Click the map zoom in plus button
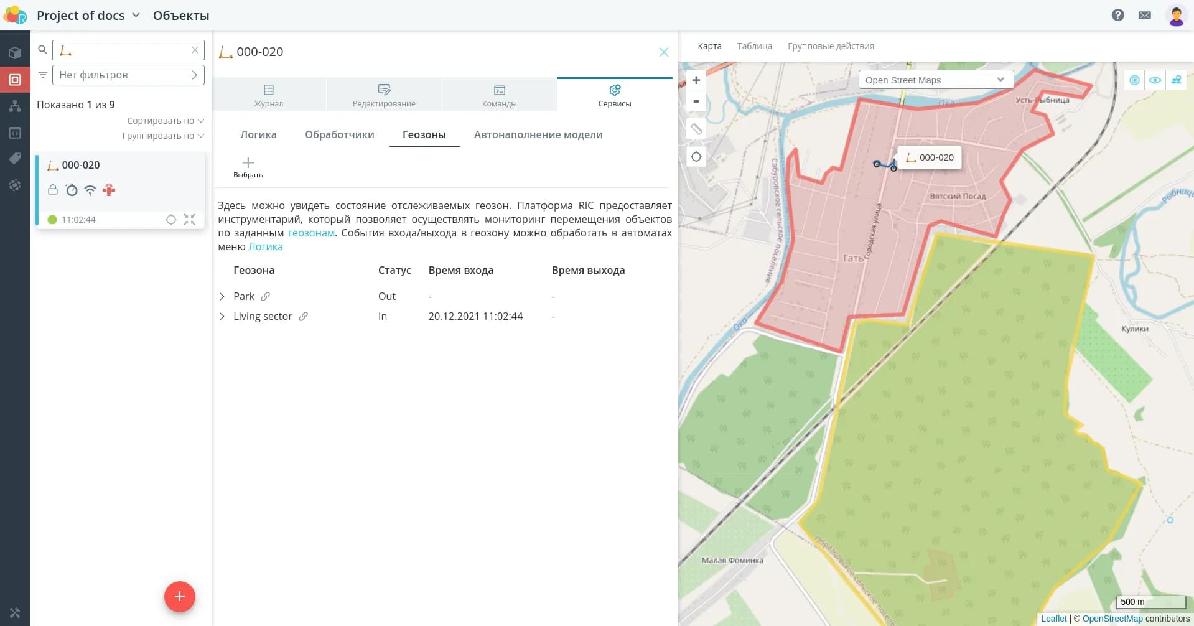1194x626 pixels. click(x=696, y=80)
